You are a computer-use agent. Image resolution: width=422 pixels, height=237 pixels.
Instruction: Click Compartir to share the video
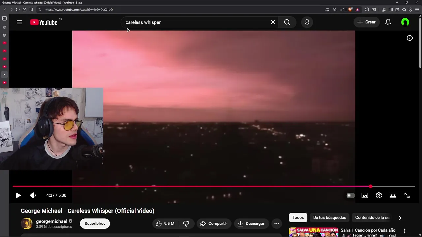click(x=214, y=224)
